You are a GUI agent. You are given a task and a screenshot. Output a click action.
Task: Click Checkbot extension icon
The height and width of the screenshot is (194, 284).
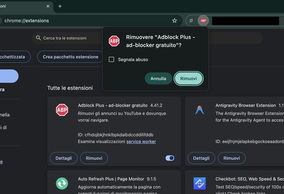pyautogui.click(x=200, y=183)
